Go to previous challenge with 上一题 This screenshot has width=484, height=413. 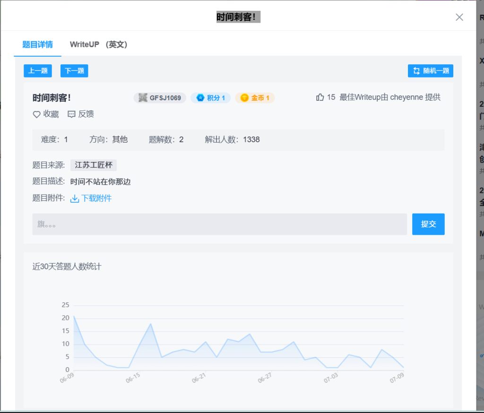coord(38,71)
